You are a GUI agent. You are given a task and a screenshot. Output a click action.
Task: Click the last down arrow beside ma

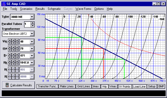coord(17,50)
